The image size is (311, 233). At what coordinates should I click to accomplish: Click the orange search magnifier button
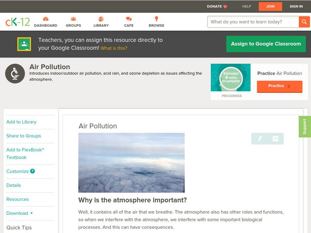[x=304, y=22]
